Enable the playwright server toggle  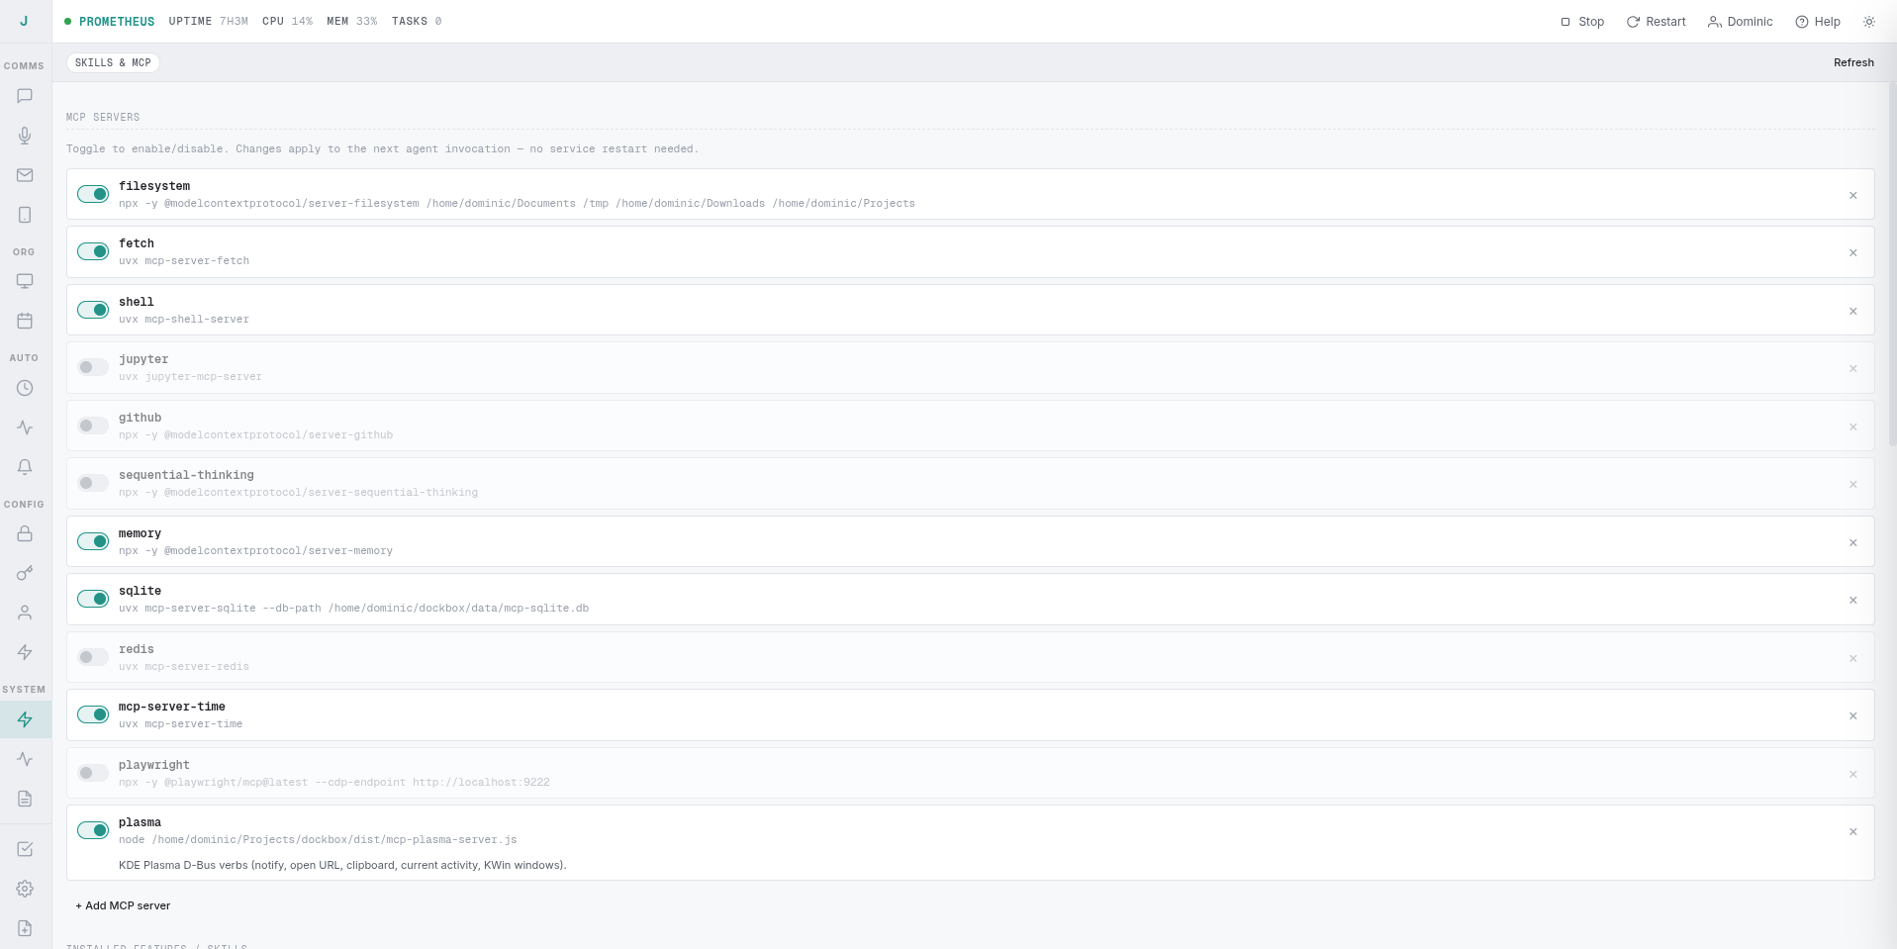pos(93,773)
